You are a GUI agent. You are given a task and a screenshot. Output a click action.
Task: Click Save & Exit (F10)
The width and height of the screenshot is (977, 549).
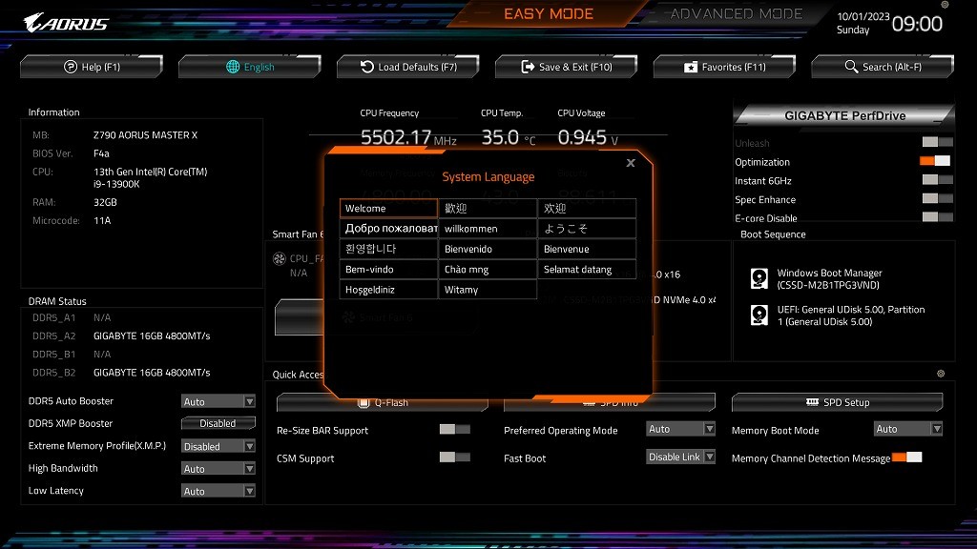coord(567,67)
